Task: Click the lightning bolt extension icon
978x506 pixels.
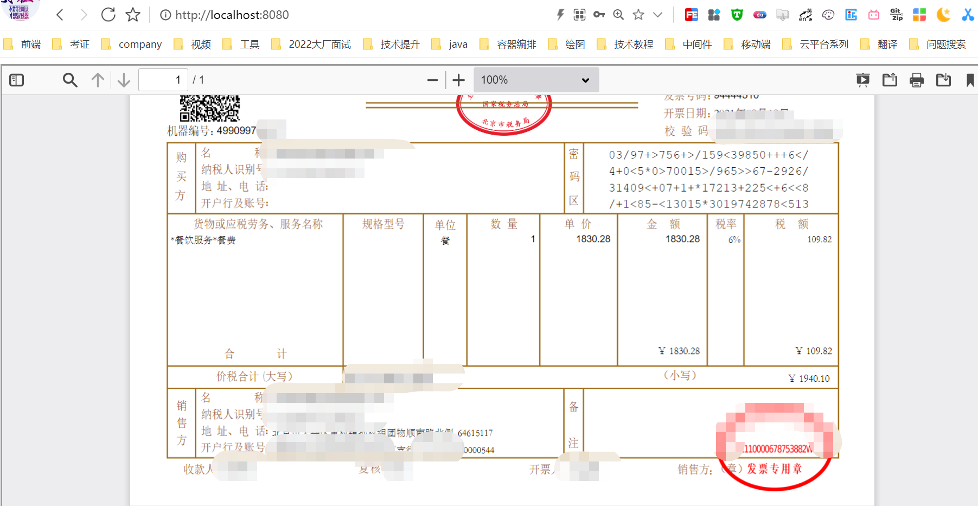Action: click(x=560, y=15)
